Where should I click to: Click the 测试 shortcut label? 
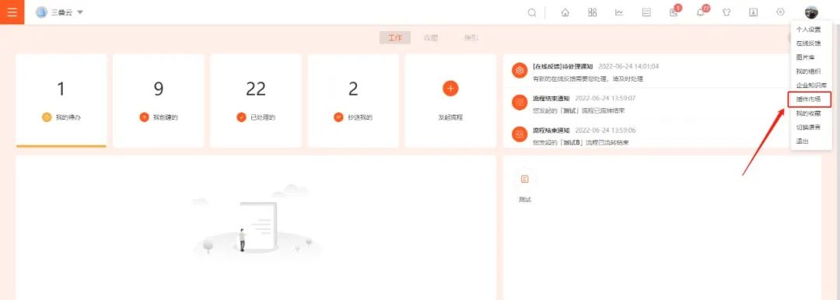[524, 200]
